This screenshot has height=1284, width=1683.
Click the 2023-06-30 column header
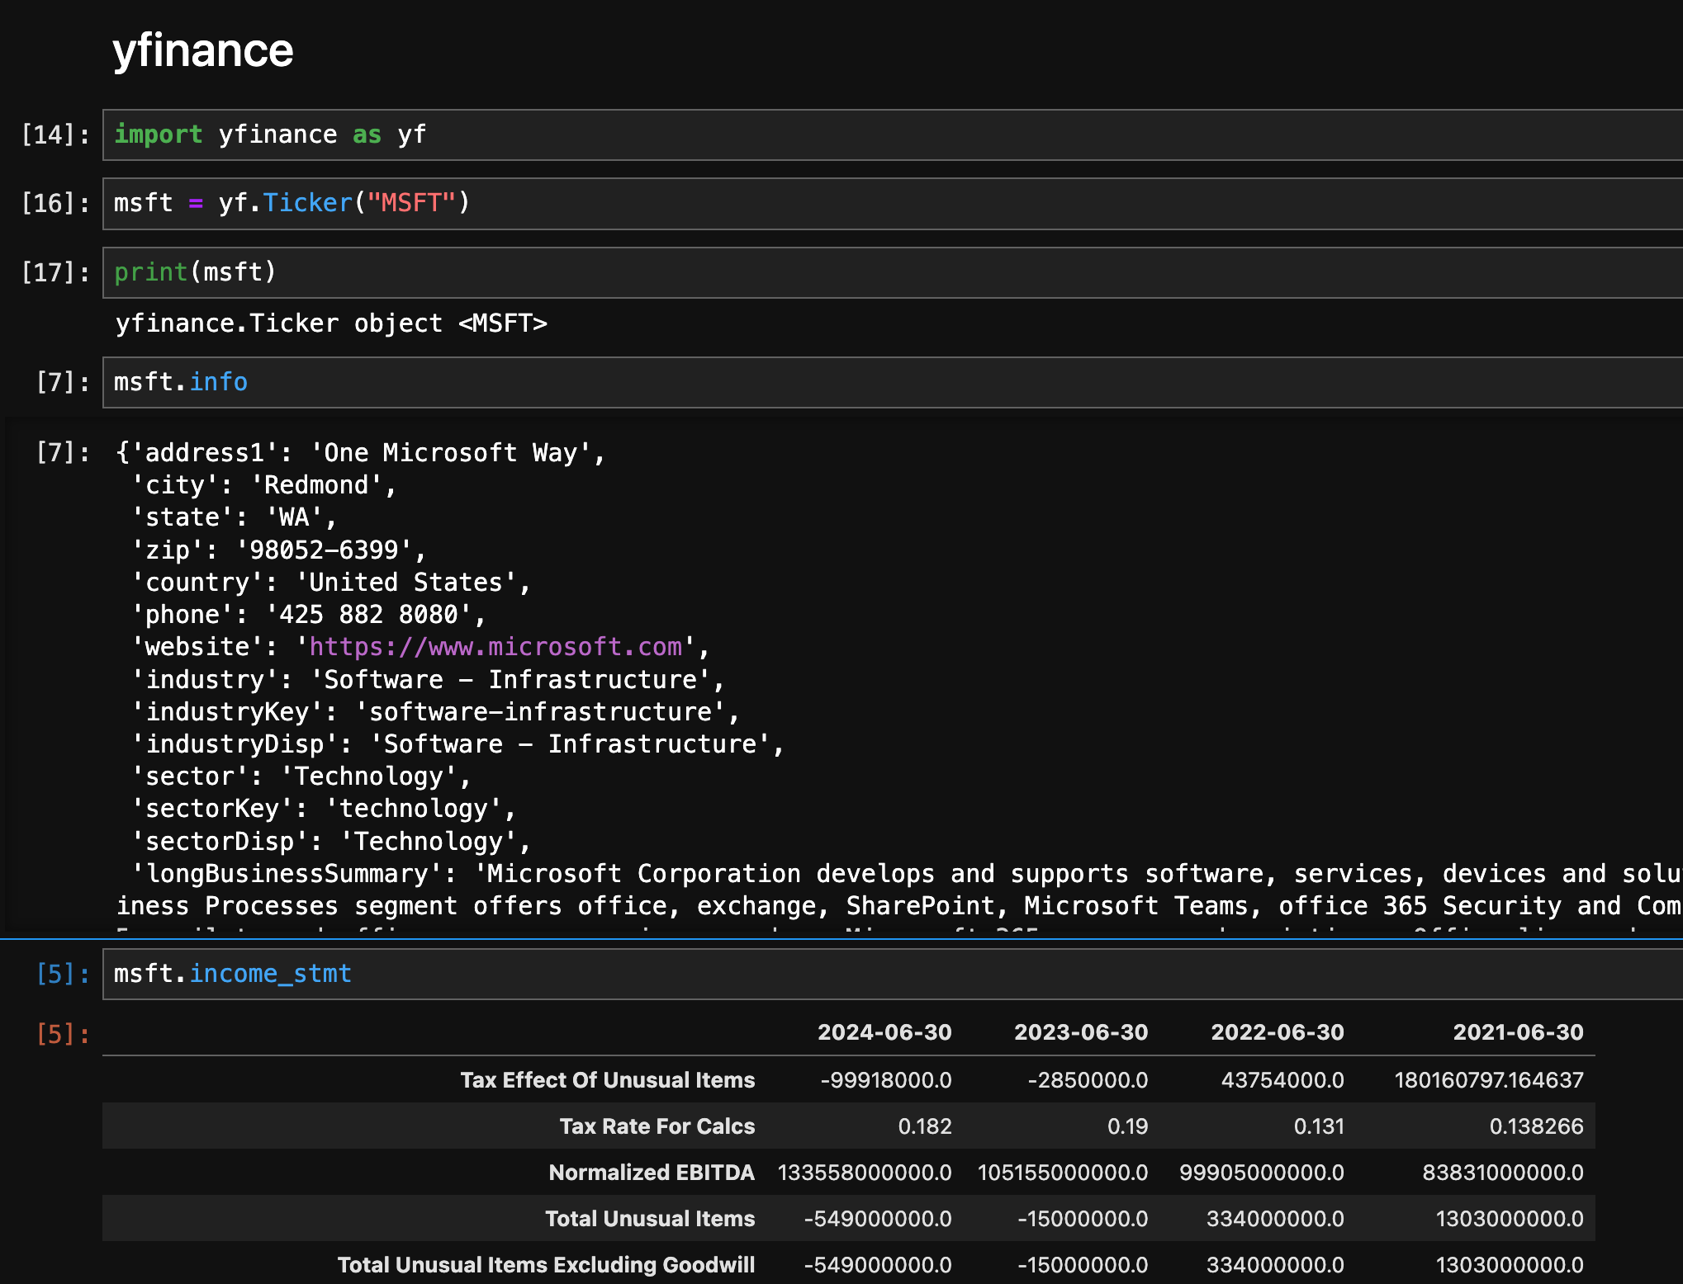(x=1081, y=1032)
